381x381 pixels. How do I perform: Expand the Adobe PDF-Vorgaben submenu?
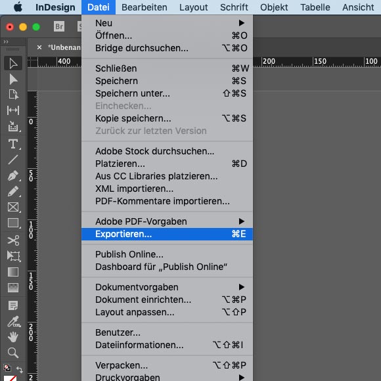[x=167, y=221]
